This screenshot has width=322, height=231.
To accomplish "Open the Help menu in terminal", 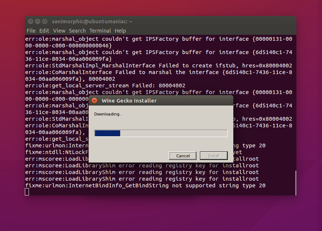I will 120,31.
